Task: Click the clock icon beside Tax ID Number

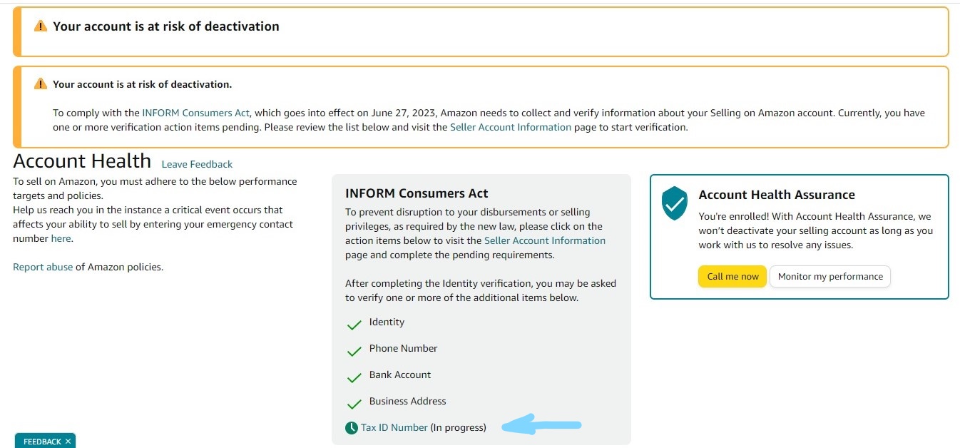Action: 352,428
